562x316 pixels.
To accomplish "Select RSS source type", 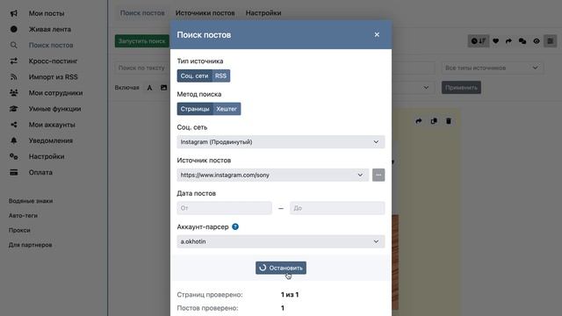I will (220, 76).
